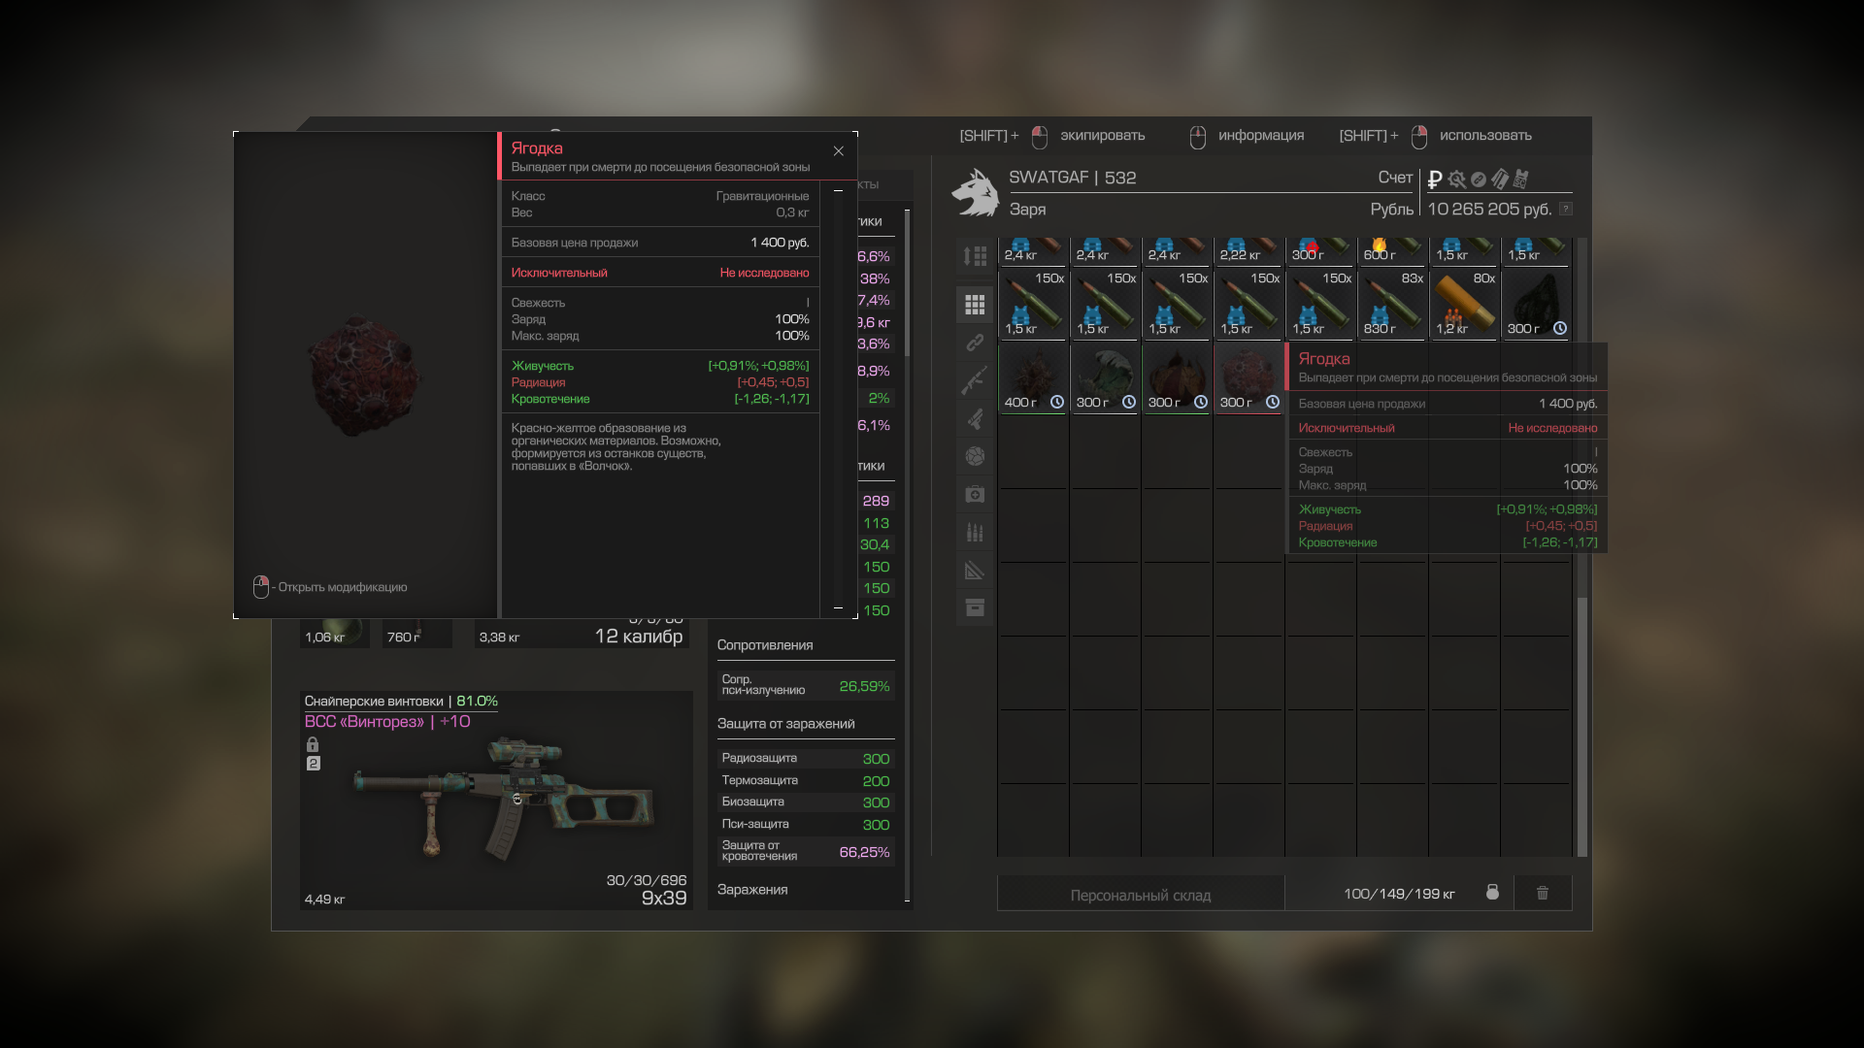Click Базовая цена продажи row in popup
Viewport: 1864px width, 1048px height.
click(1448, 404)
